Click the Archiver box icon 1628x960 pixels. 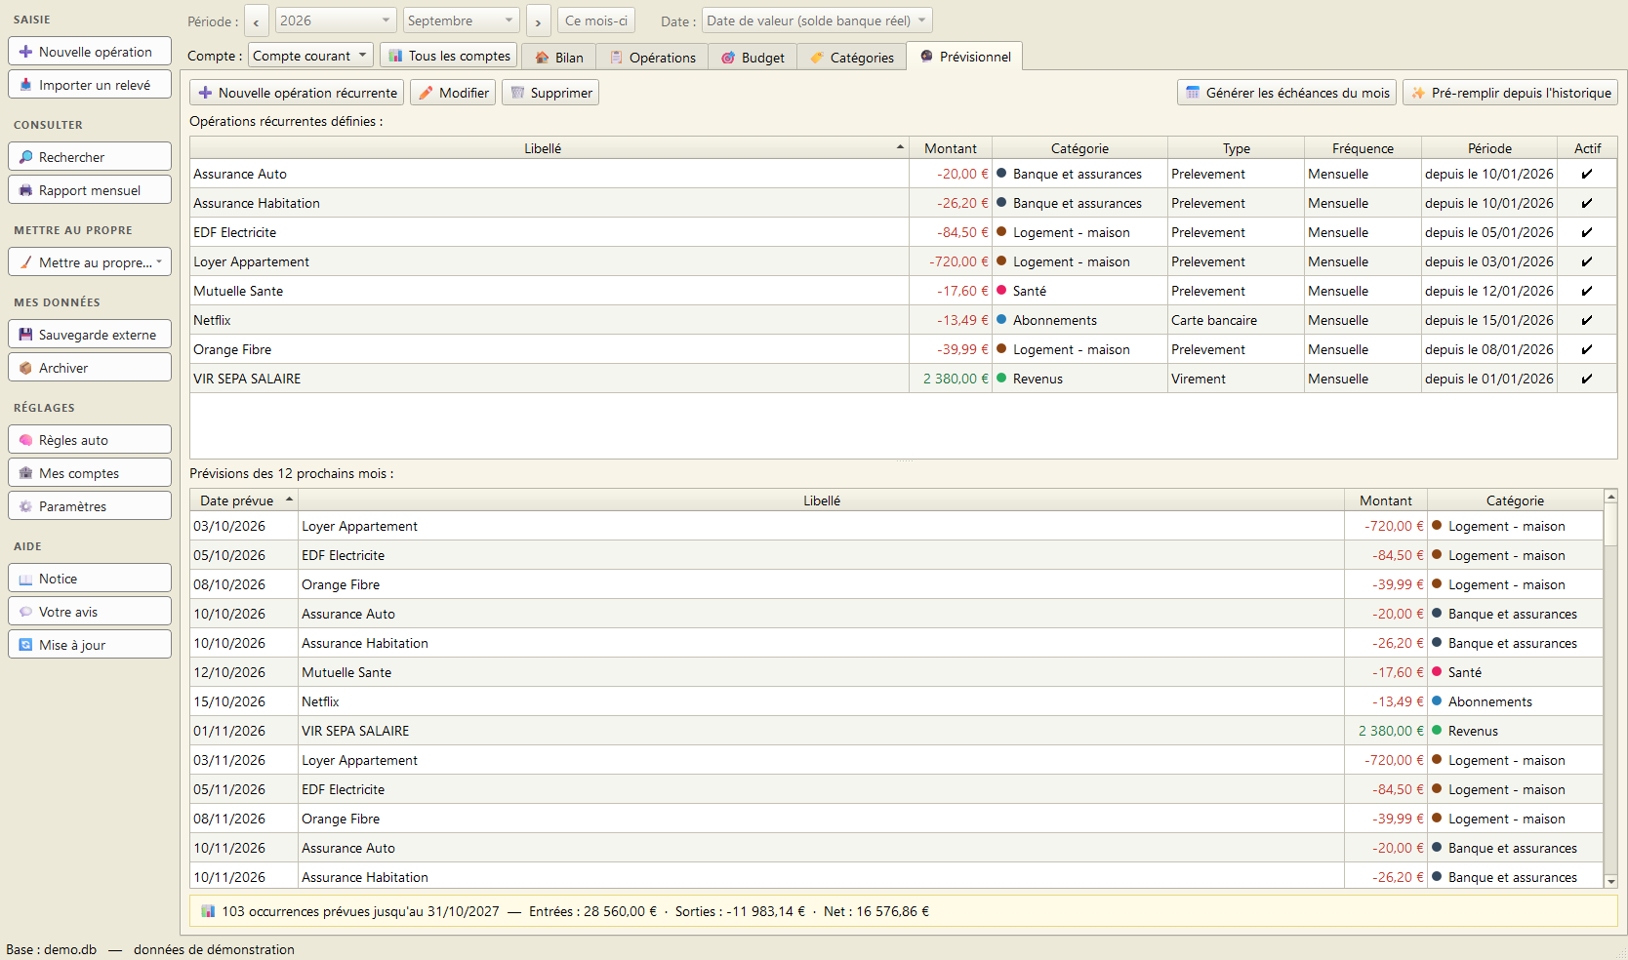[x=25, y=368]
